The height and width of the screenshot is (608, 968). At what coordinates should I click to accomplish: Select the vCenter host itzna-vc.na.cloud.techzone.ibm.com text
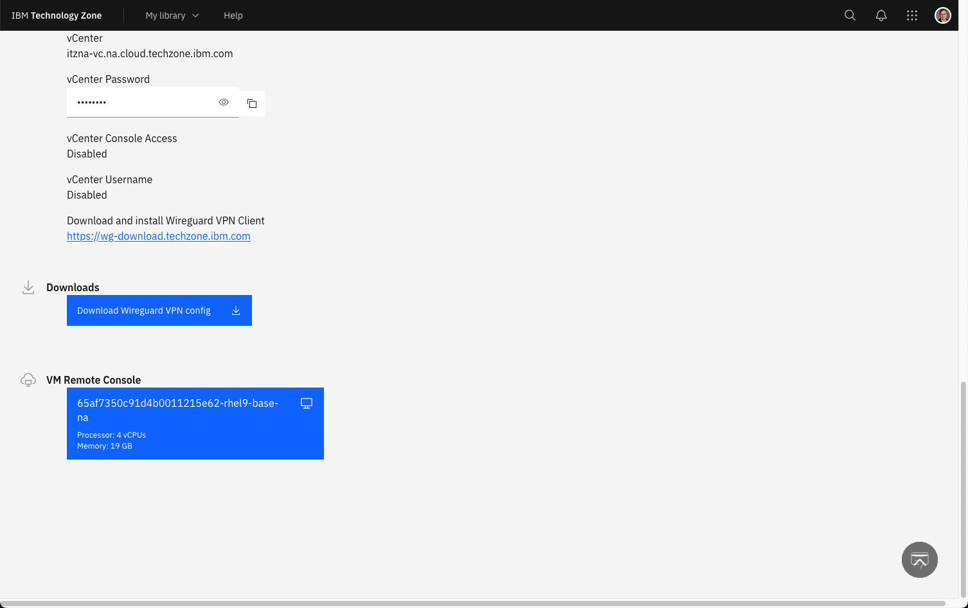(x=150, y=53)
